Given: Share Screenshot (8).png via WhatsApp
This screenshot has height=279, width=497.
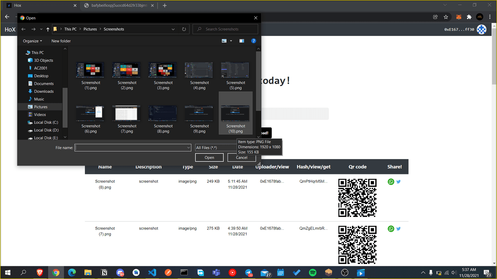Looking at the screenshot, I should (x=391, y=182).
